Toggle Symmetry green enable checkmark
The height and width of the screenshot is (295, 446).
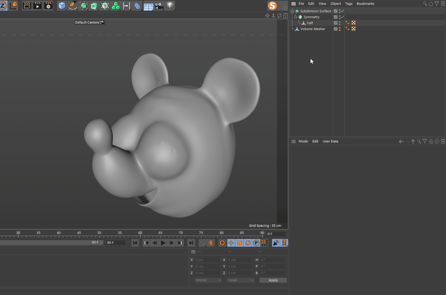click(342, 17)
